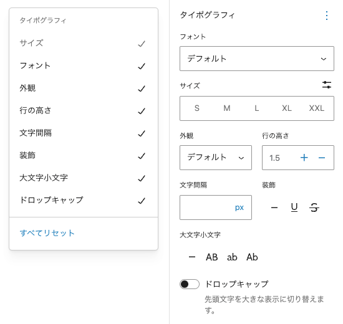Uncheck 大文字小文字 in typography menu

[x=84, y=178]
